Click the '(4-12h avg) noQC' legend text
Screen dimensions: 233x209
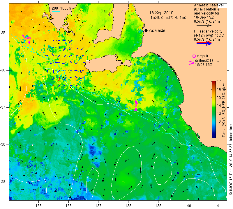pos(209,35)
